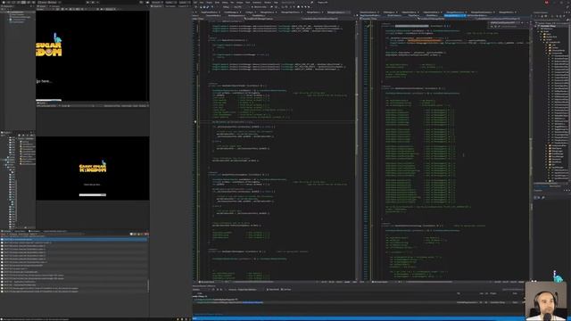Click the Candy Sugar Kingdom preview in the lower view
The height and width of the screenshot is (321, 571).
(x=93, y=167)
